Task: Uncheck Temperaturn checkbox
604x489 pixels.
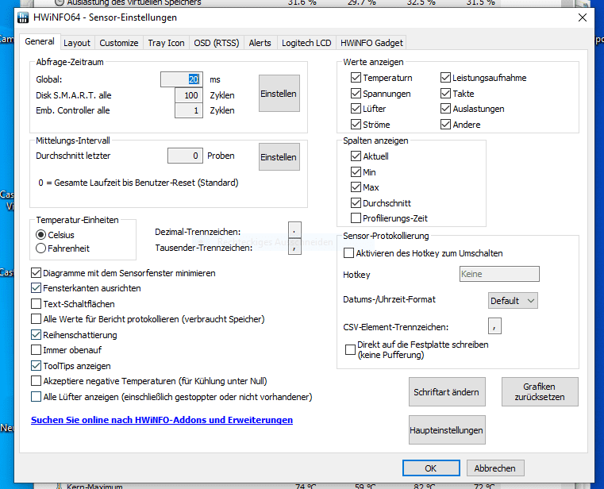Action: (x=356, y=78)
